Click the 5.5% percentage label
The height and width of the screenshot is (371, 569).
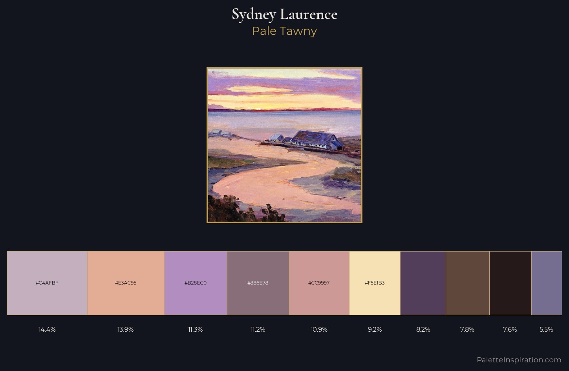point(546,329)
